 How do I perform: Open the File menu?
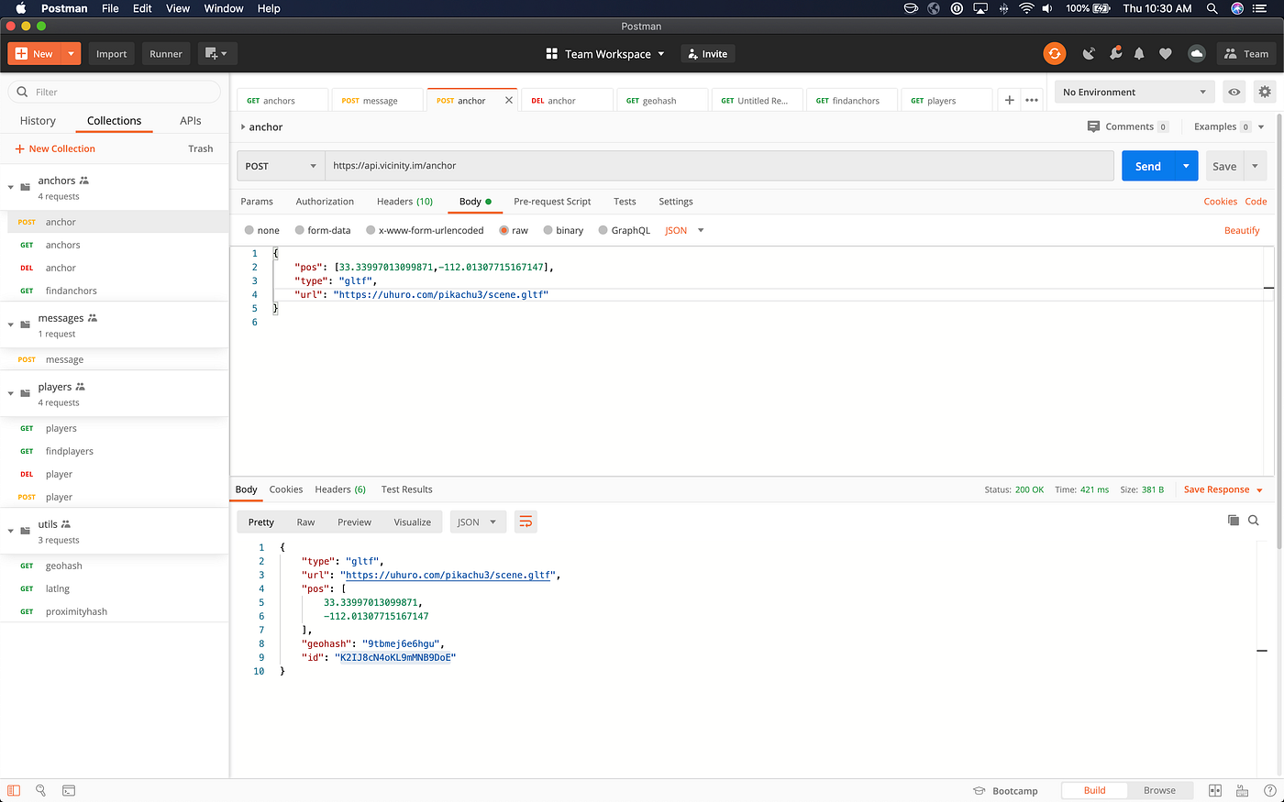pyautogui.click(x=110, y=8)
